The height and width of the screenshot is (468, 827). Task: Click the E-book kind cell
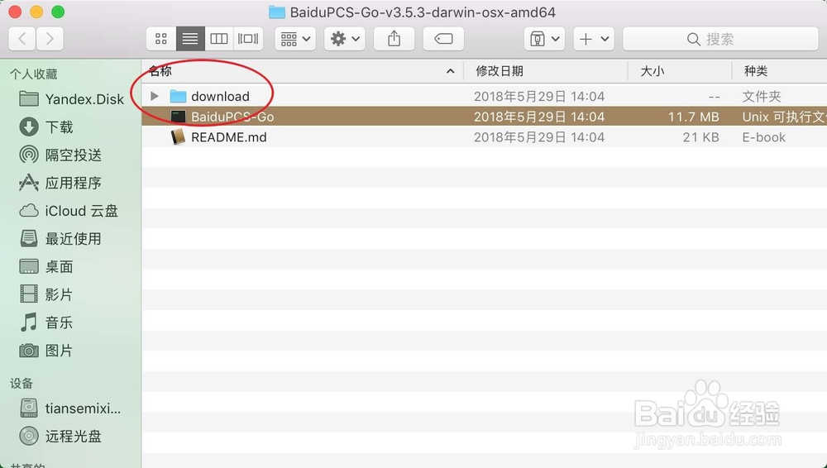(763, 137)
